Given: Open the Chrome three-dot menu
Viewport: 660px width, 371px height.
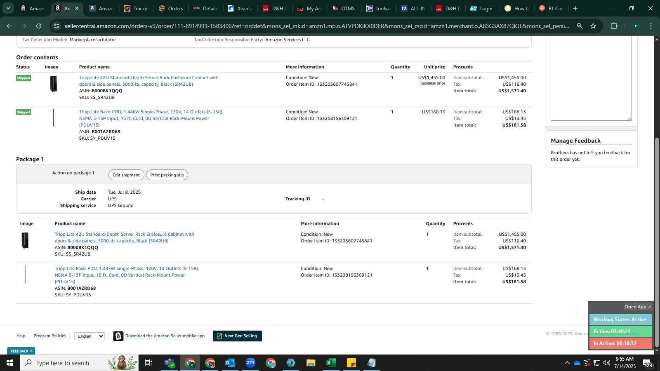Looking at the screenshot, I should (x=651, y=26).
